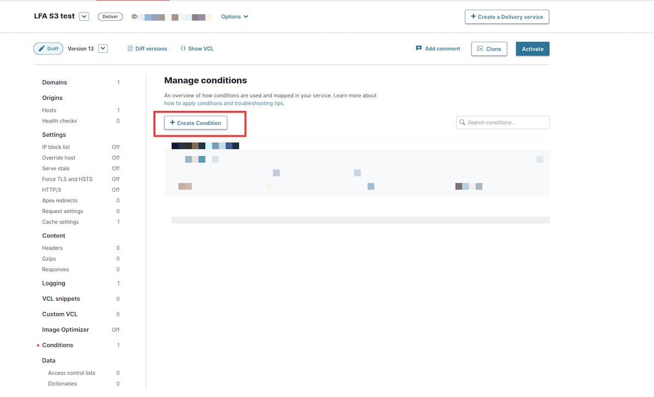Open Headers under Content
Image resolution: width=654 pixels, height=397 pixels.
pyautogui.click(x=52, y=248)
